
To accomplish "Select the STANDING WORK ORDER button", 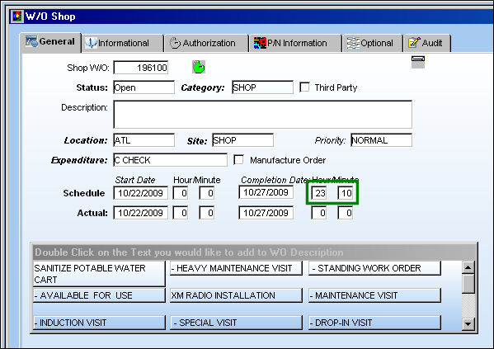I will tap(374, 268).
